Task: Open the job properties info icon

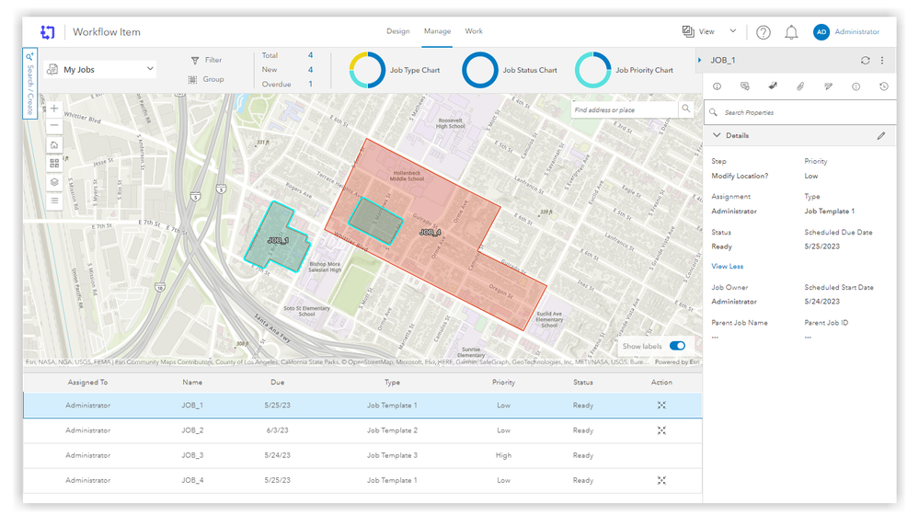Action: tap(717, 86)
